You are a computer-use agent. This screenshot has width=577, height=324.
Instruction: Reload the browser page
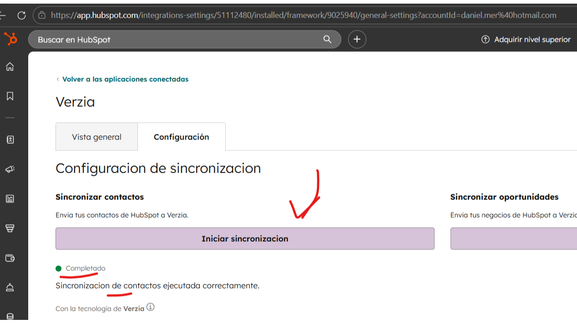pos(21,15)
